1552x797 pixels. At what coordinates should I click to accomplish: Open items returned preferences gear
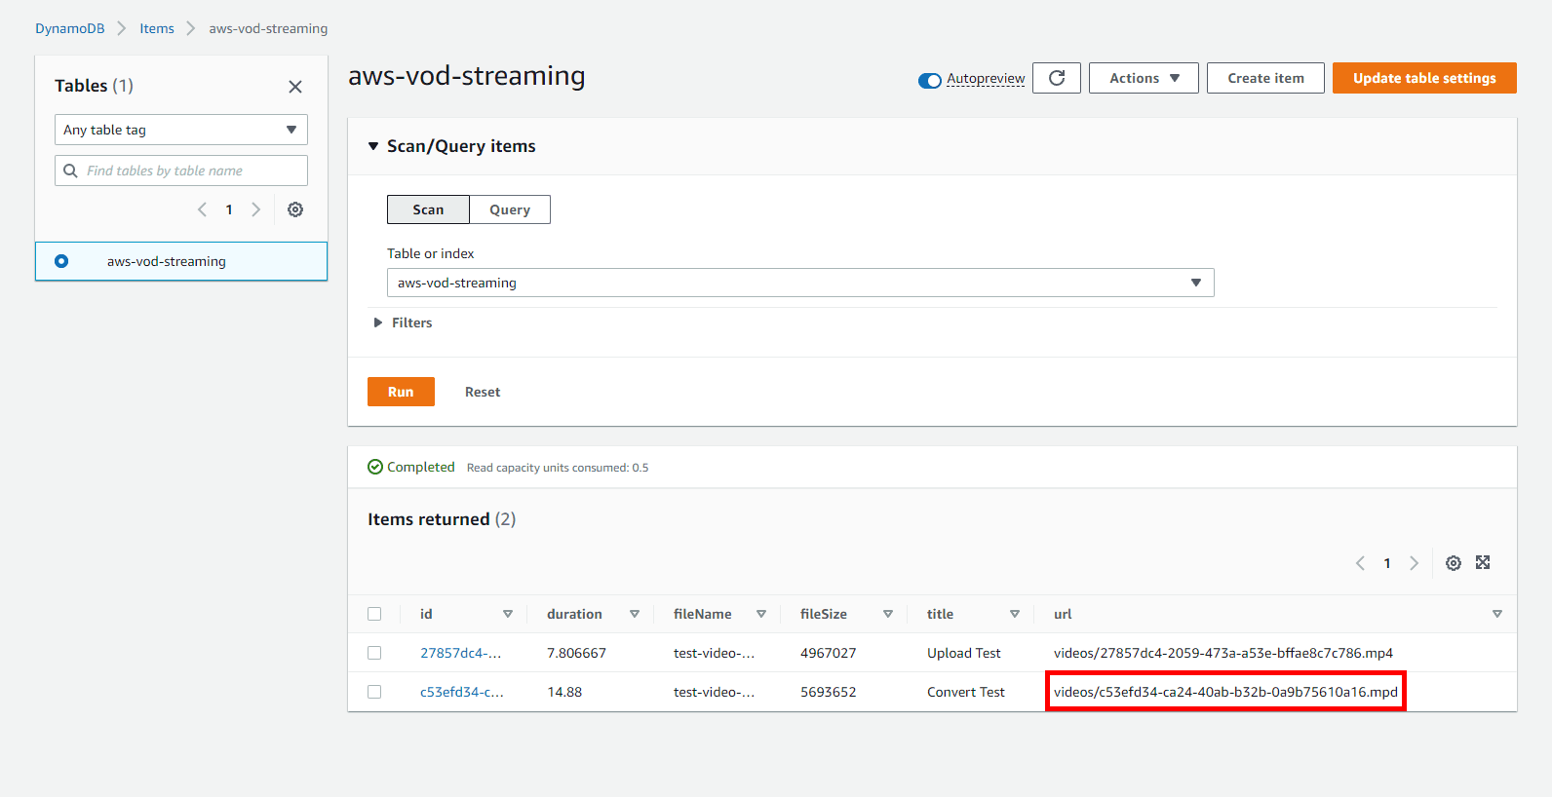[x=1454, y=563]
